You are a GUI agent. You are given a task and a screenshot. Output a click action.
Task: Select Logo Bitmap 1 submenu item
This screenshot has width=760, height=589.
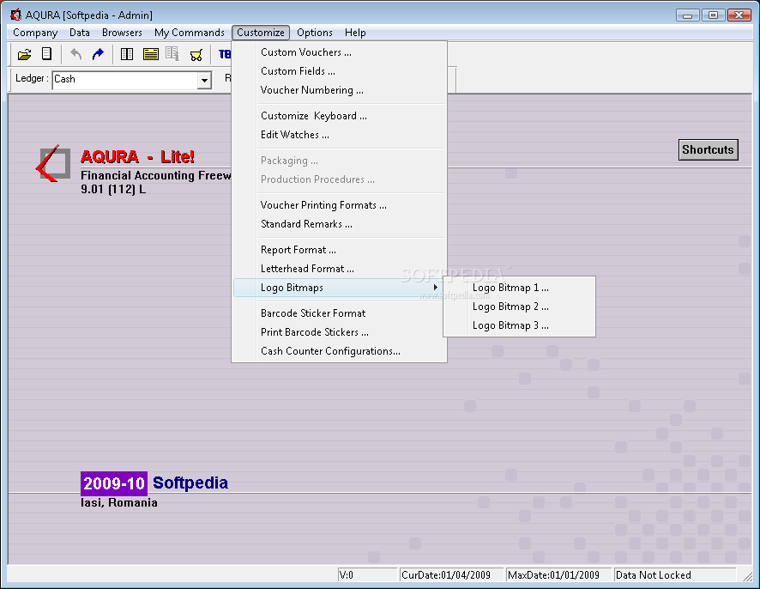(519, 288)
